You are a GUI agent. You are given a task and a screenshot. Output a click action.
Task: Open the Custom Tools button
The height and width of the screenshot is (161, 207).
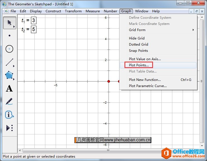pos(10,128)
